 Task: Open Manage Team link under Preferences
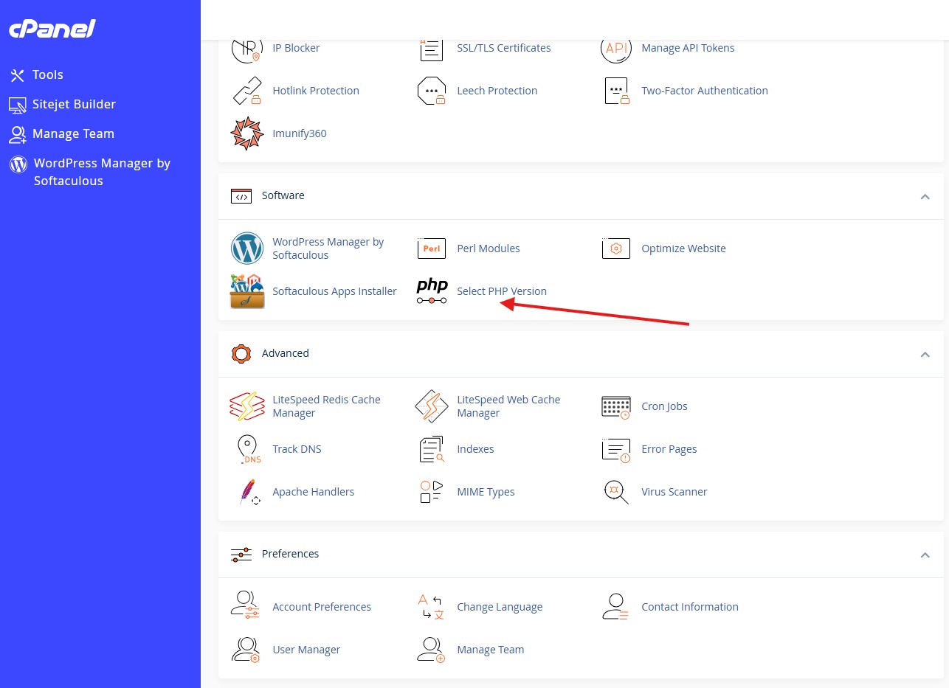click(x=491, y=650)
